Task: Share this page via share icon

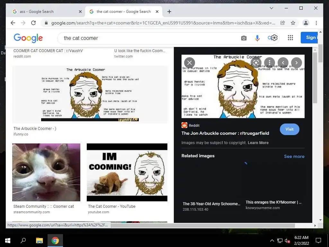Action: pos(283,23)
